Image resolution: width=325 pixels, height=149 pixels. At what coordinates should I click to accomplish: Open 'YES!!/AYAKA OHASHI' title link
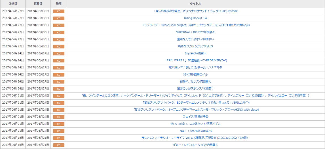(195, 131)
